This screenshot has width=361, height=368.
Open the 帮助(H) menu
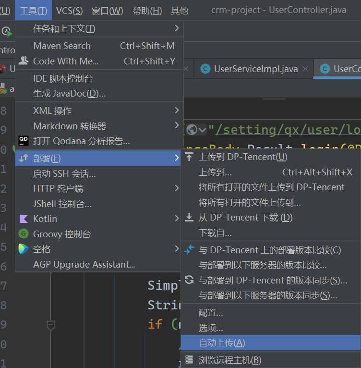tap(147, 11)
